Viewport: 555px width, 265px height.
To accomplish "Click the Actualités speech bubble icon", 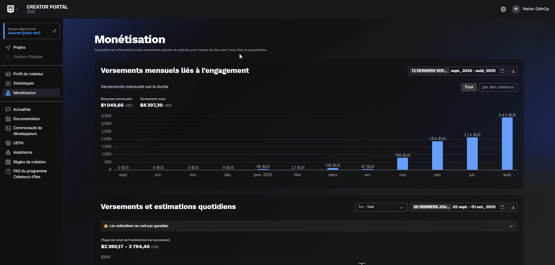I will tap(8, 110).
